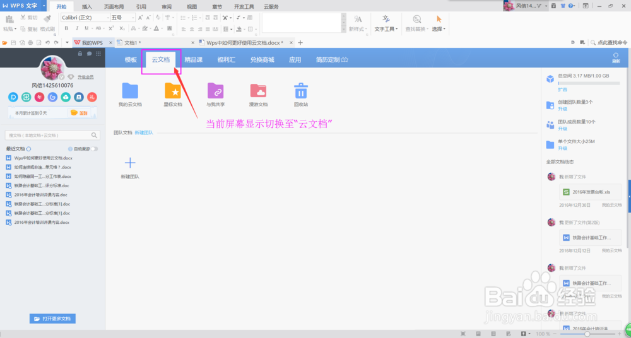Expand the 选择 dropdown
This screenshot has height=338, width=631.
pos(444,29)
